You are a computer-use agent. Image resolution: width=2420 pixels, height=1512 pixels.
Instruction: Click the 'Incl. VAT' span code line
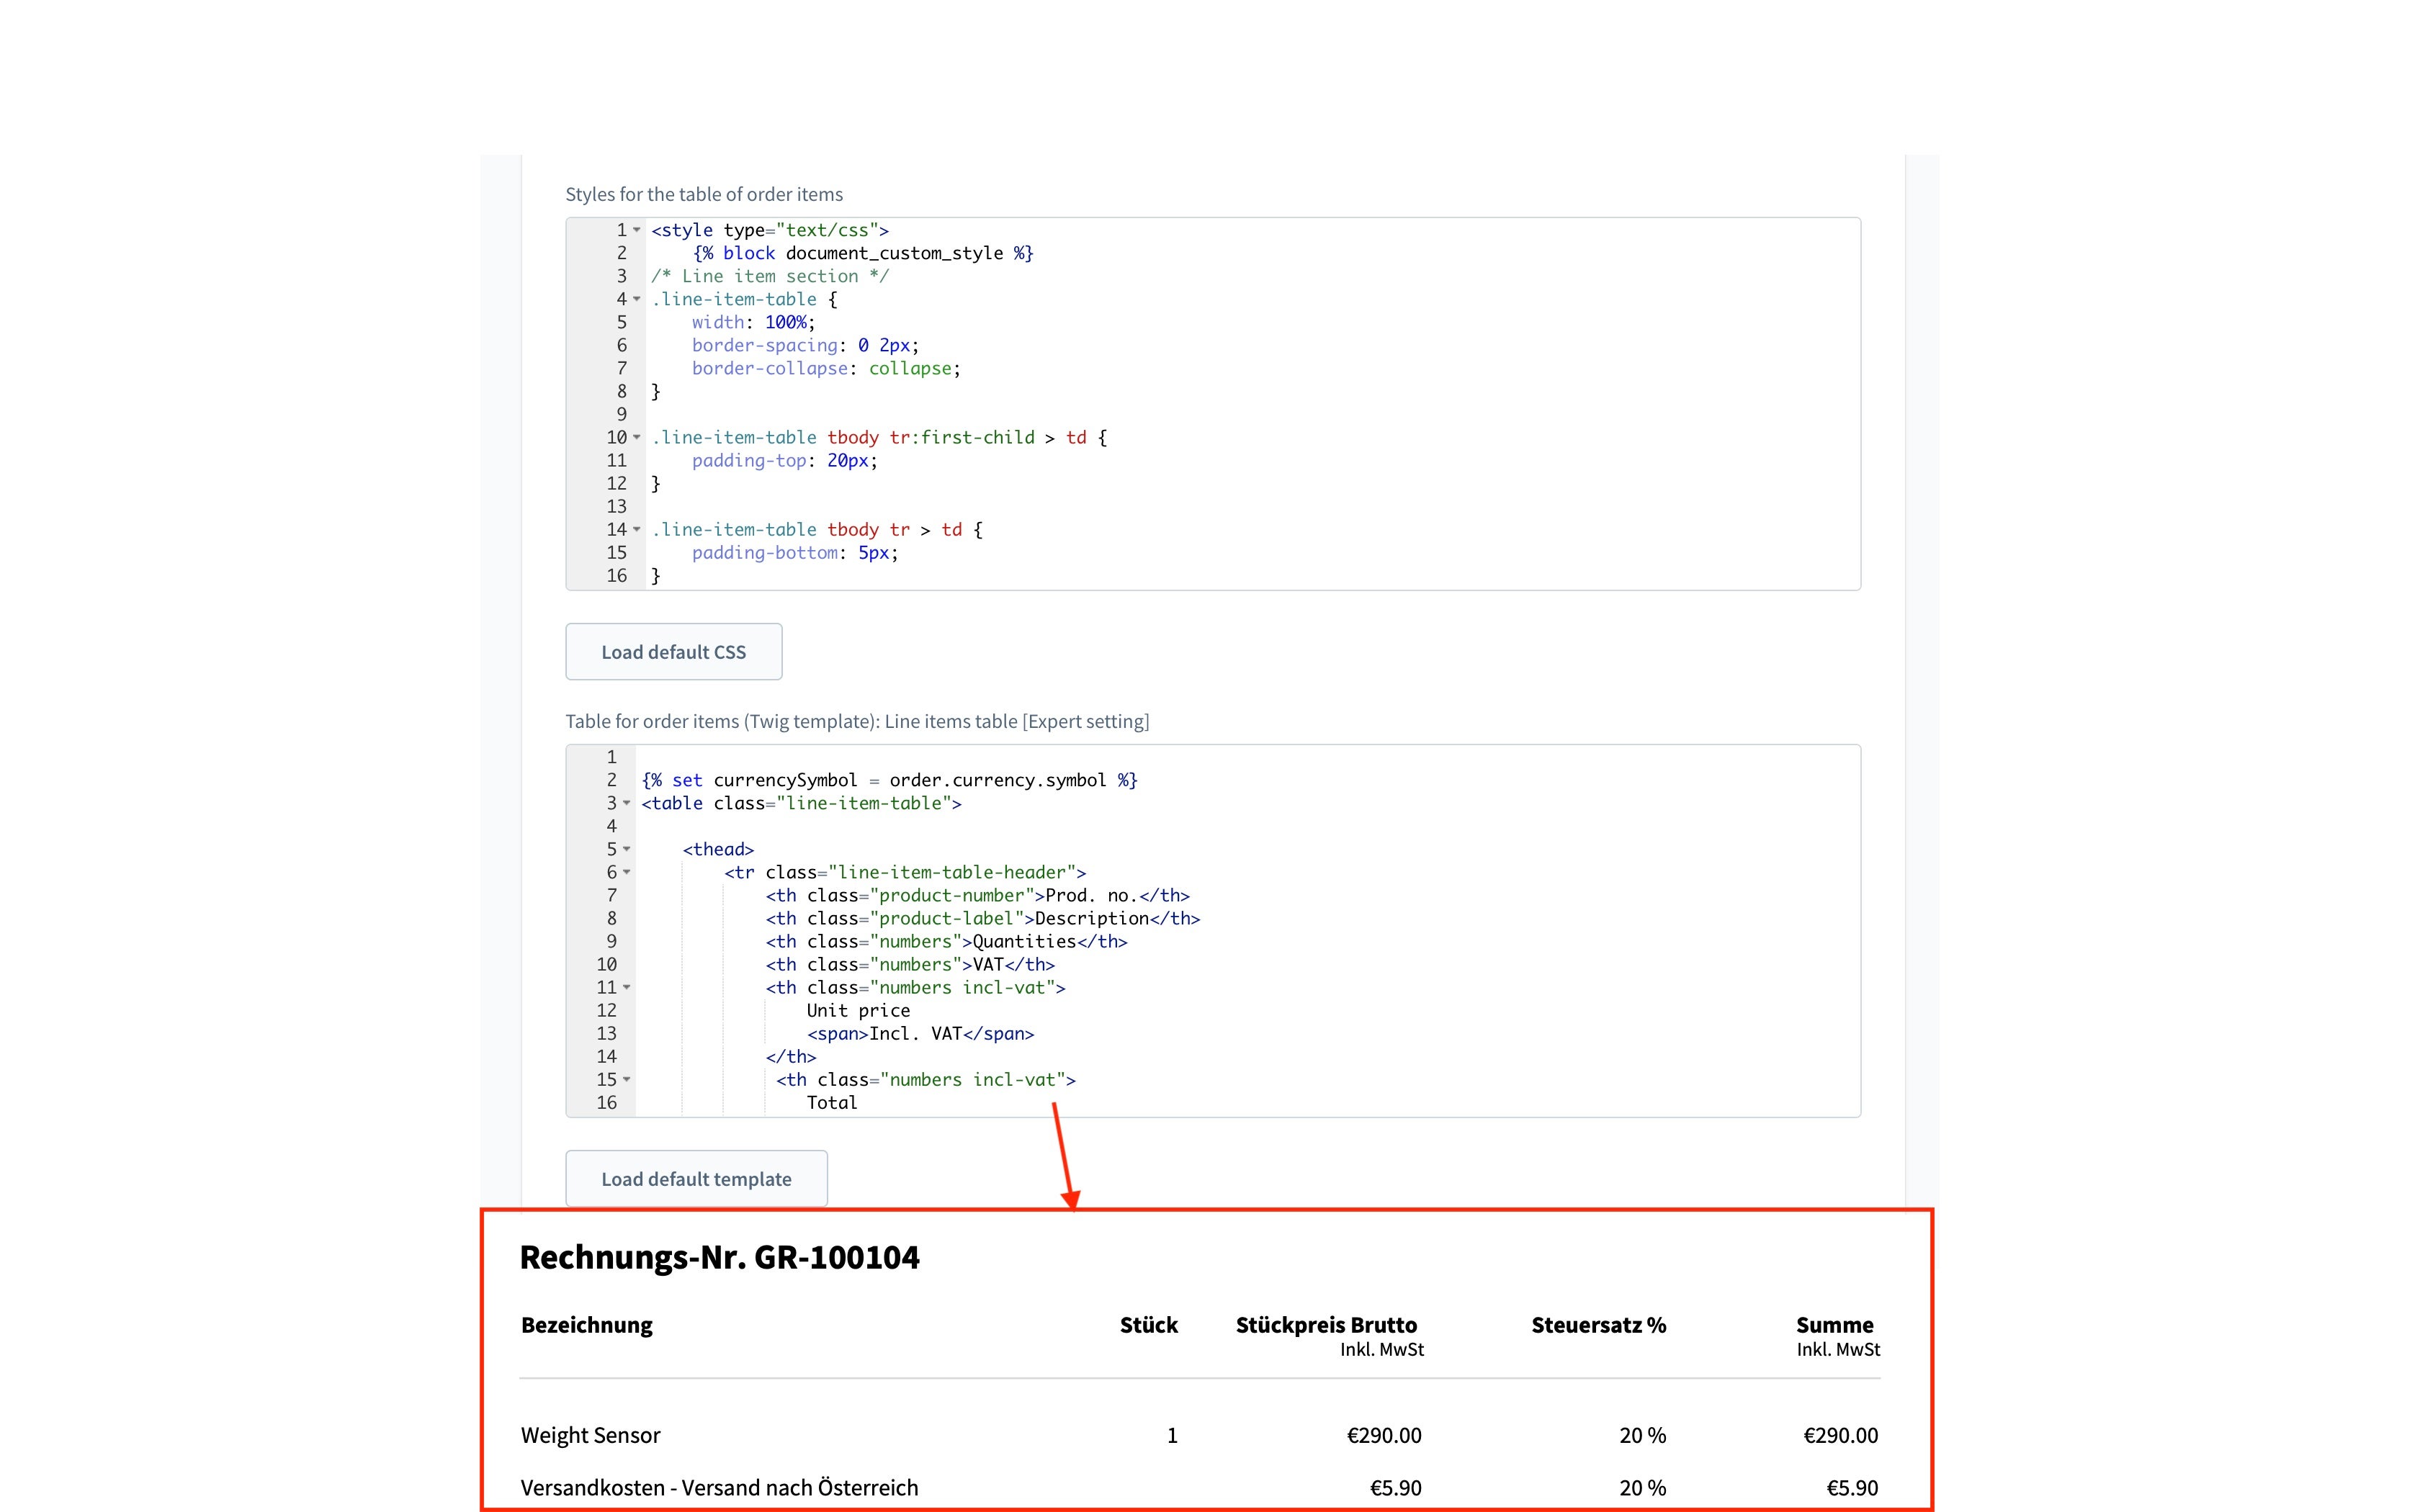(920, 1033)
